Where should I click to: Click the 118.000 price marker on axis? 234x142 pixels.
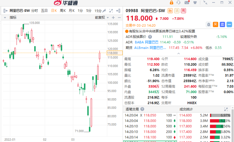pos(115,53)
